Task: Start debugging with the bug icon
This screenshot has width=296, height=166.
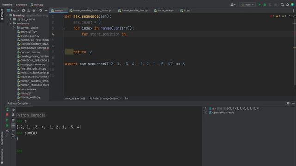Action: coord(265,5)
